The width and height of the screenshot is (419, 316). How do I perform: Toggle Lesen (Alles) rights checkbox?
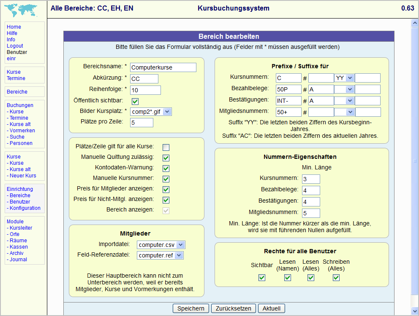point(311,278)
